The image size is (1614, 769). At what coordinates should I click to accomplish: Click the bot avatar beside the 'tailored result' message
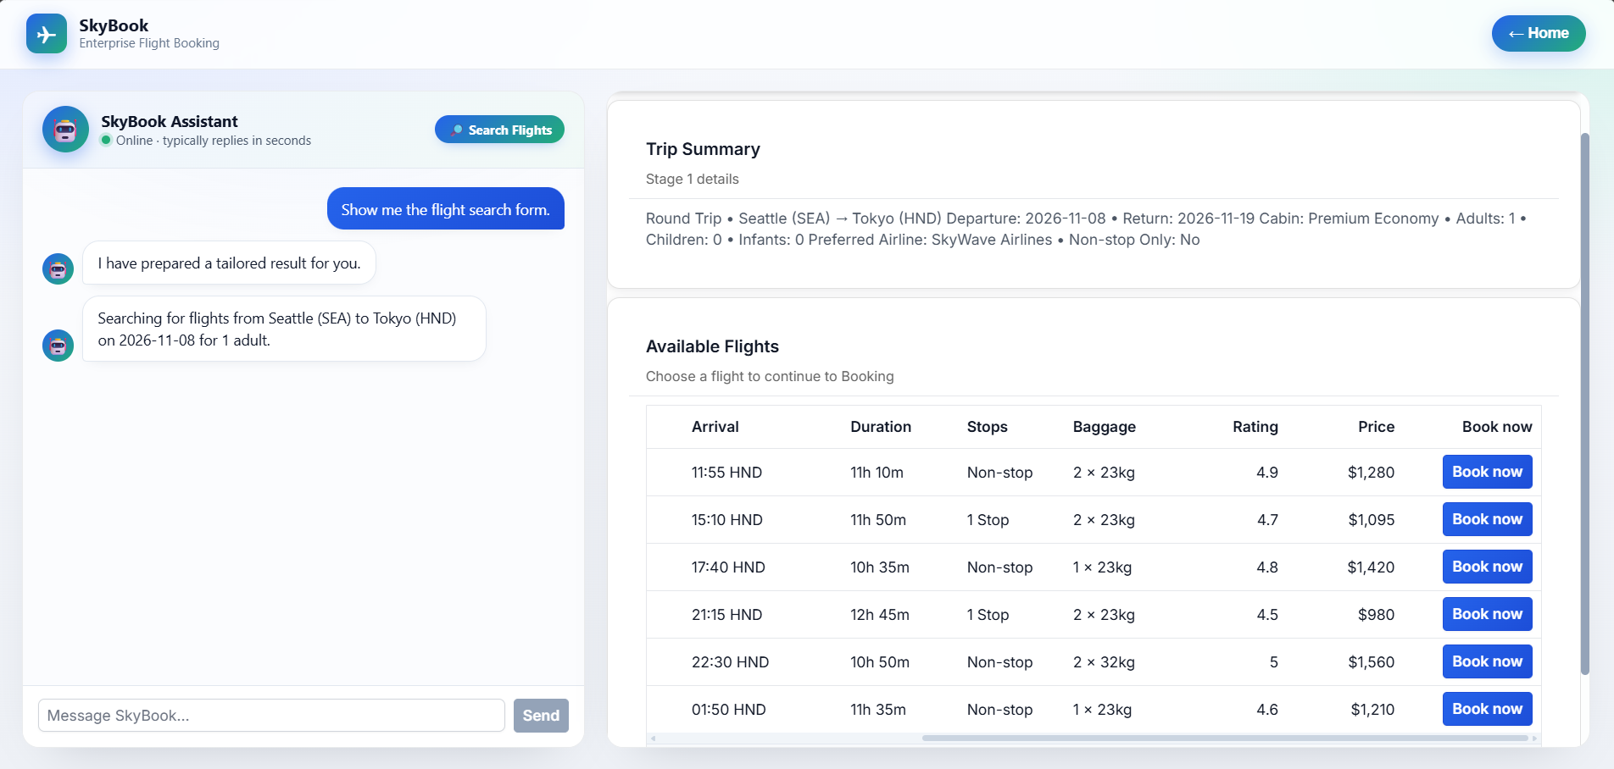pyautogui.click(x=58, y=269)
